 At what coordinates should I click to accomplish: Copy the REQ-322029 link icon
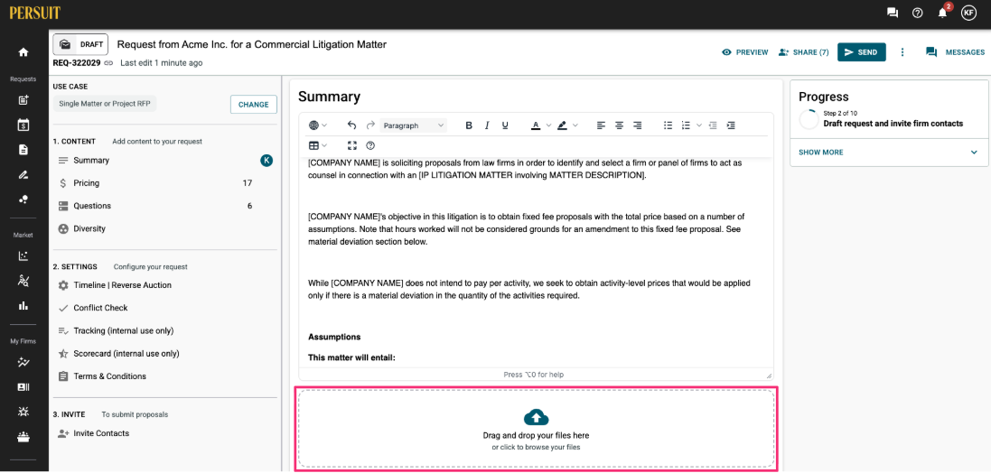108,63
